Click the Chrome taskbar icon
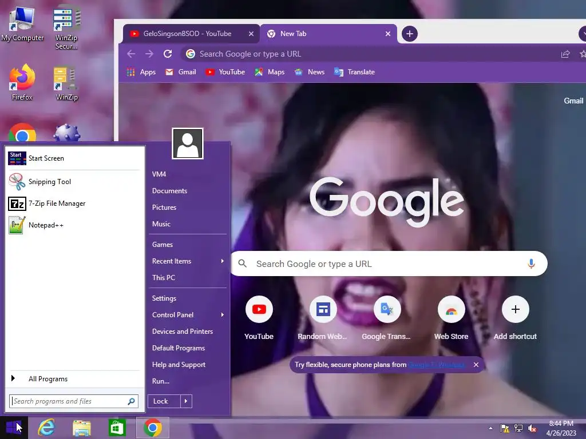Screen dimensions: 586x439 tap(152, 428)
